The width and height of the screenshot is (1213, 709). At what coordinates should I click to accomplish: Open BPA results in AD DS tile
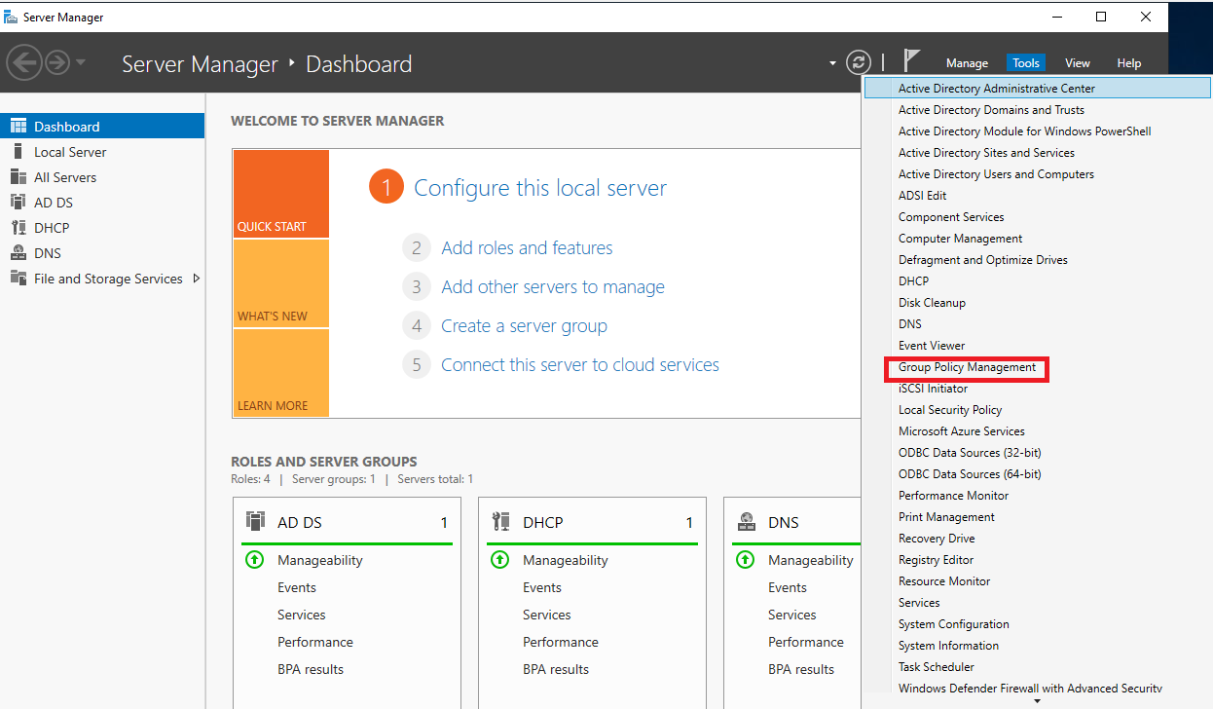[311, 669]
